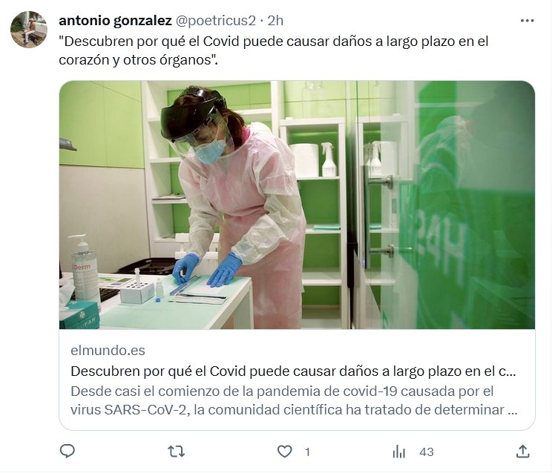This screenshot has height=473, width=555.
Task: Visit antonio gonzalez profile name
Action: click(115, 21)
